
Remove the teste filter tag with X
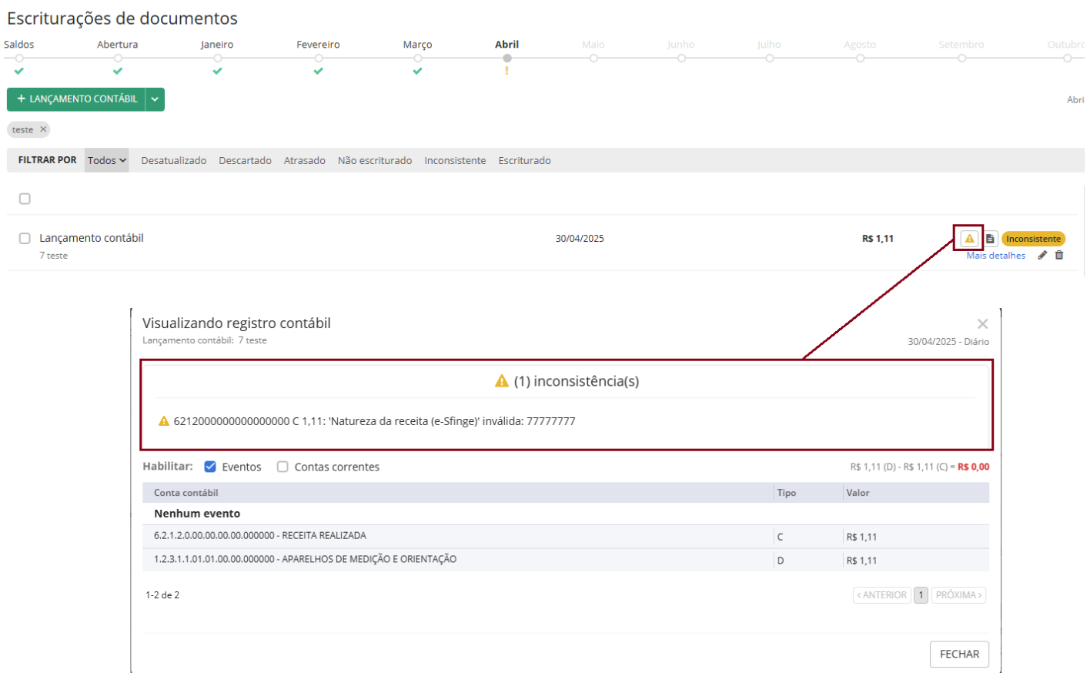coord(43,129)
